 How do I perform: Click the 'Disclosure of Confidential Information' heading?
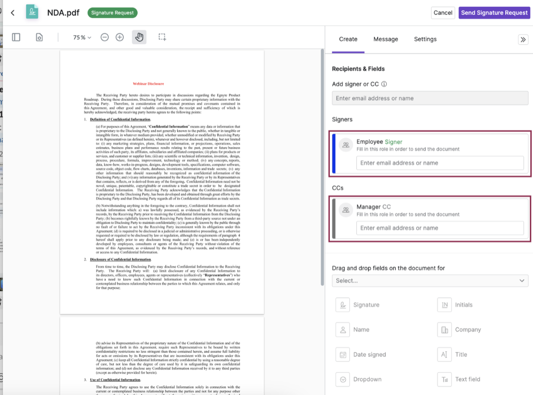coord(121,259)
